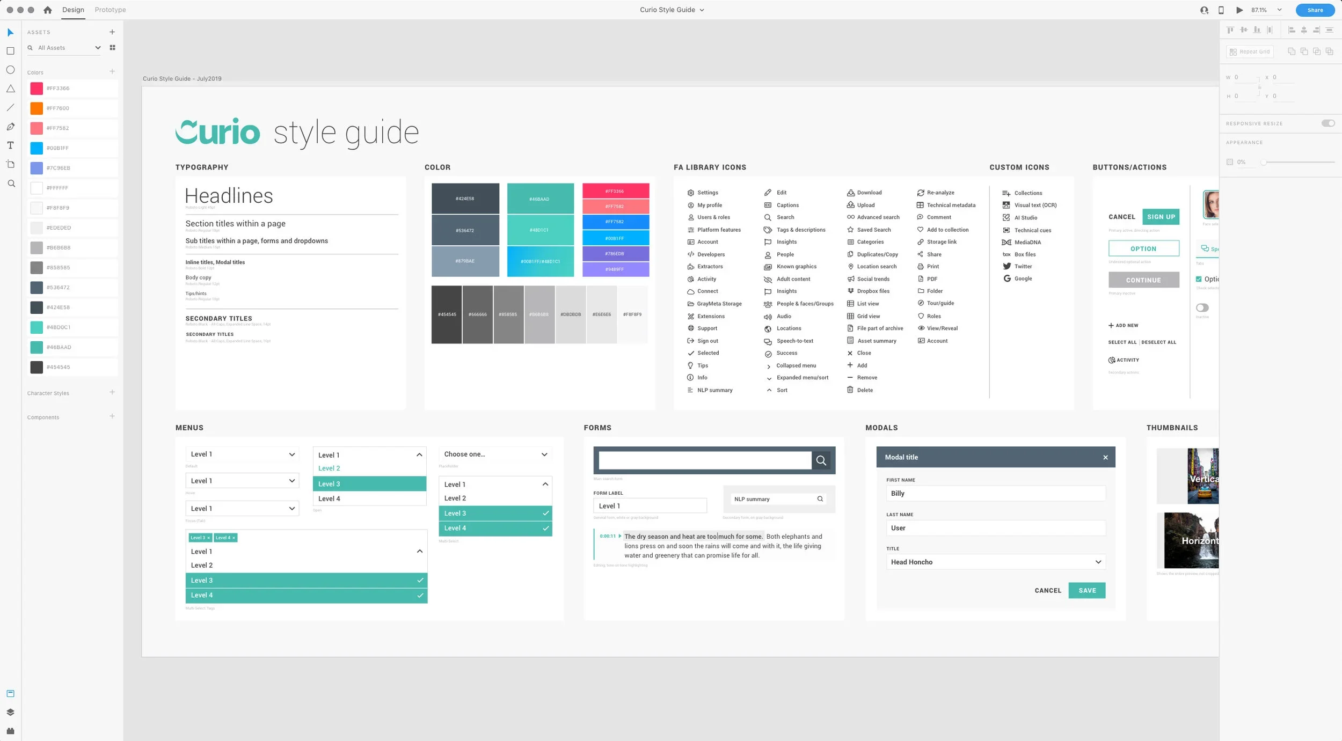Select the Zoom magnifier tool

tap(11, 184)
